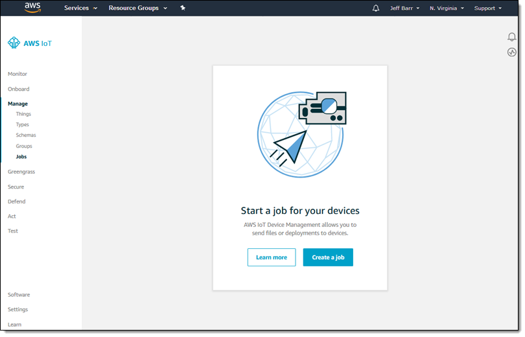This screenshot has height=337, width=525.
Task: Click the AWS logo in header
Action: [x=32, y=8]
